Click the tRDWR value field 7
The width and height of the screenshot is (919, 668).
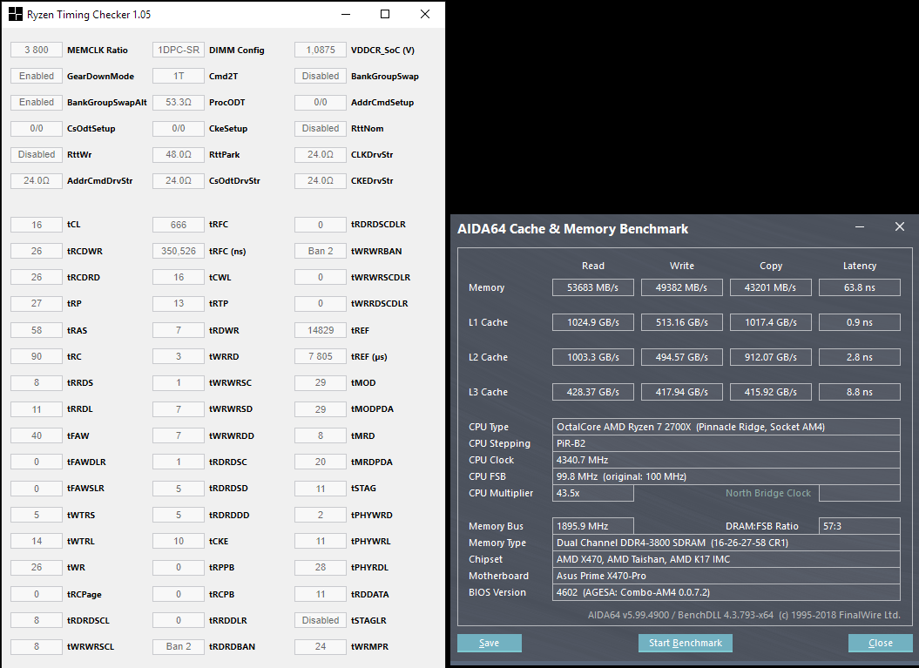pos(179,330)
